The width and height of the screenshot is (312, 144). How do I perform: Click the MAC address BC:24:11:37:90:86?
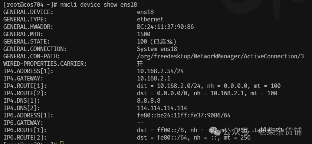point(165,27)
